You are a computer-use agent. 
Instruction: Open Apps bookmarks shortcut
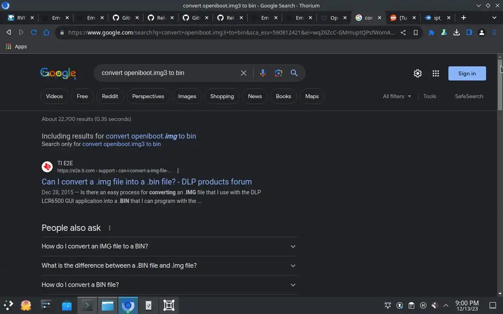(x=17, y=46)
